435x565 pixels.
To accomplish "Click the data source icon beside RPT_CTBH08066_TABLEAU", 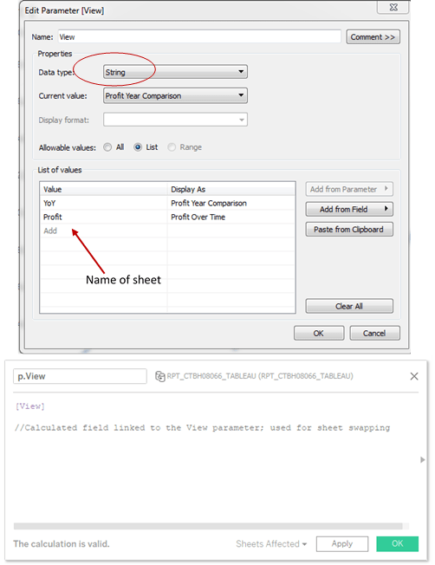I will coord(159,376).
